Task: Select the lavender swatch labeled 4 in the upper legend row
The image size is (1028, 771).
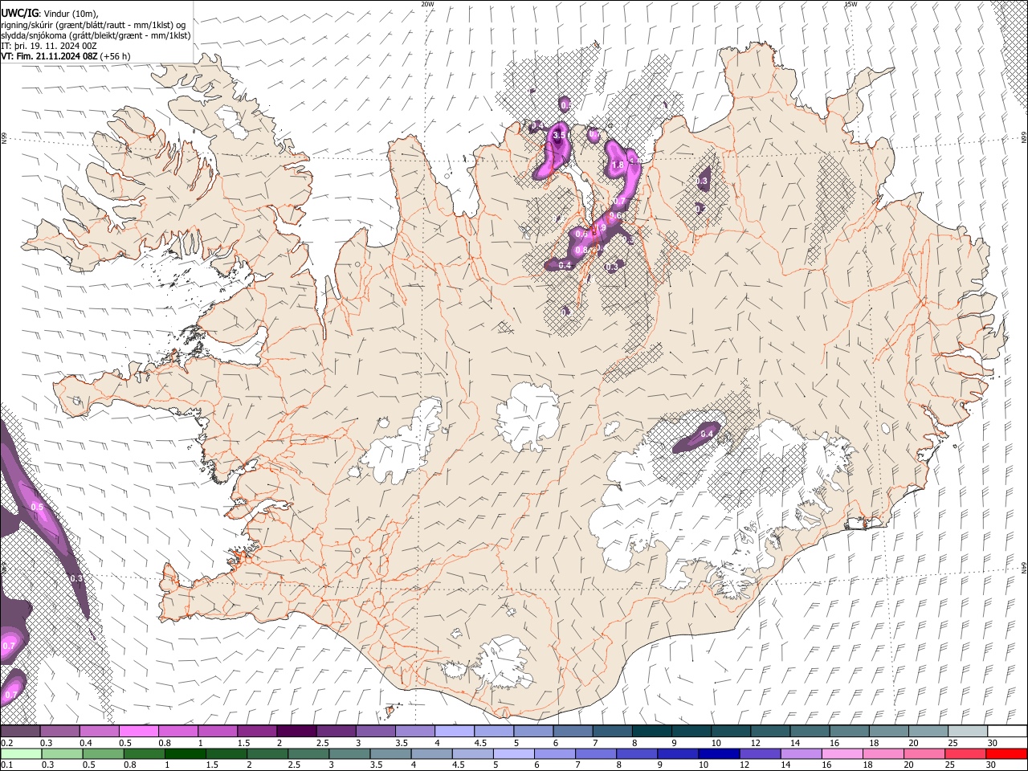Action: pos(455,732)
